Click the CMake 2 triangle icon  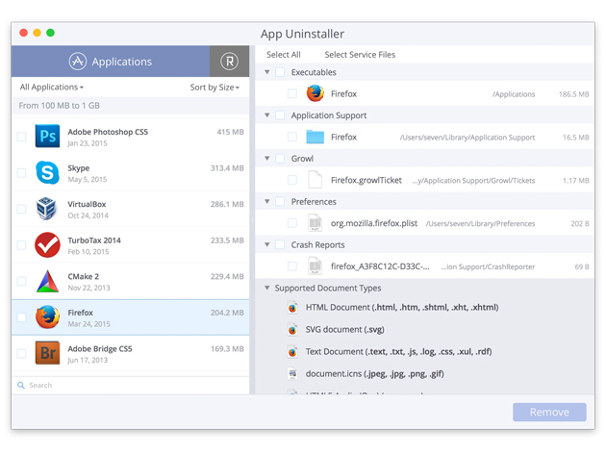click(x=47, y=281)
